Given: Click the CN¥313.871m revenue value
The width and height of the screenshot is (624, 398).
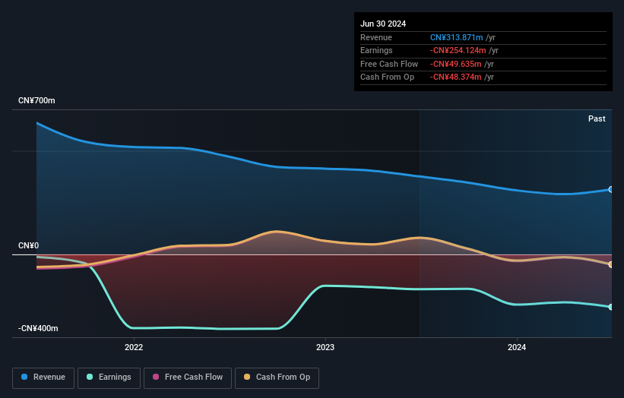Looking at the screenshot, I should click(x=457, y=37).
